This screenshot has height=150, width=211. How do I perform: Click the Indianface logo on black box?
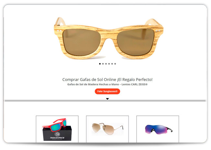coord(57,135)
